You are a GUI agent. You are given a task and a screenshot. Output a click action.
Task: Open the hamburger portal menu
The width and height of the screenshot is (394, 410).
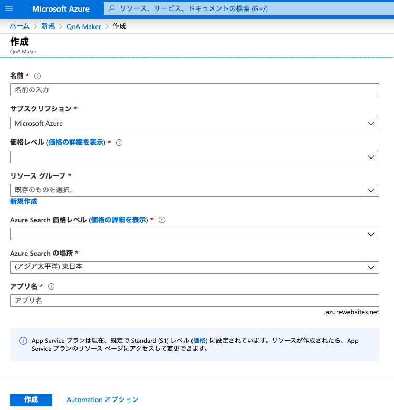(x=9, y=8)
